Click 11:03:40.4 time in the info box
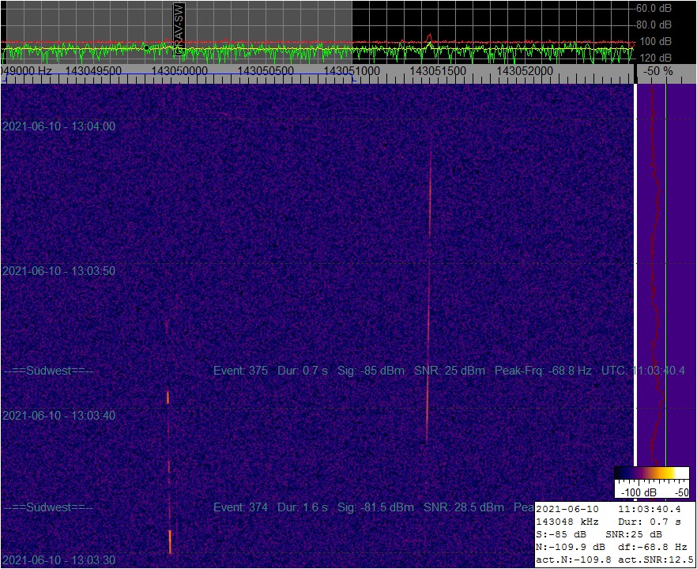The height and width of the screenshot is (569, 697). pyautogui.click(x=650, y=509)
